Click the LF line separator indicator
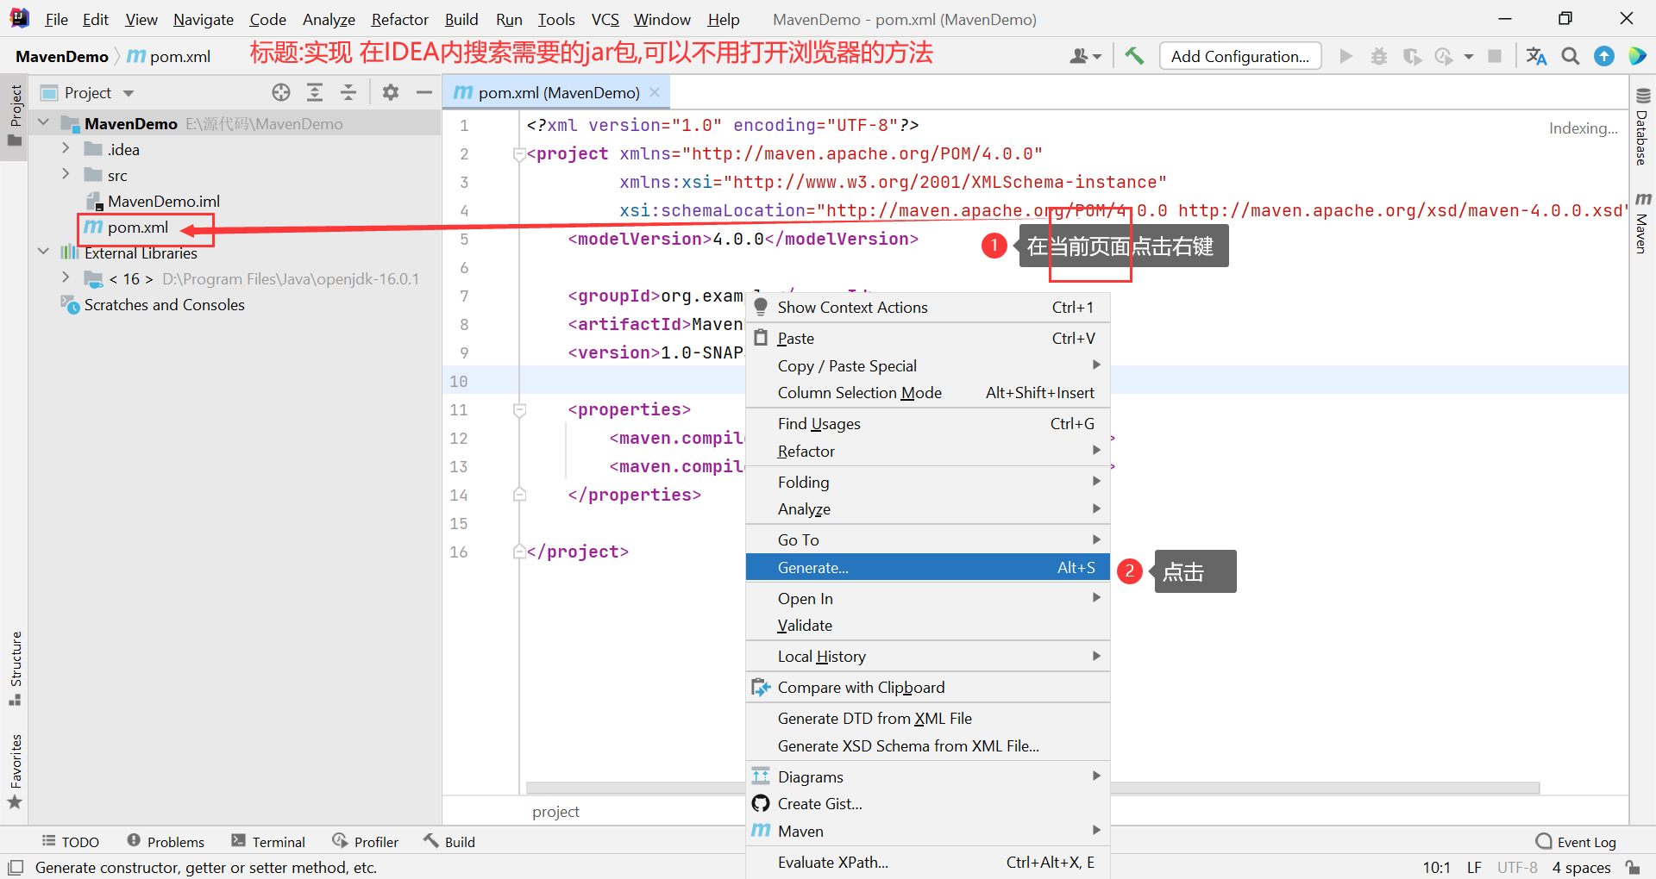 pyautogui.click(x=1474, y=867)
